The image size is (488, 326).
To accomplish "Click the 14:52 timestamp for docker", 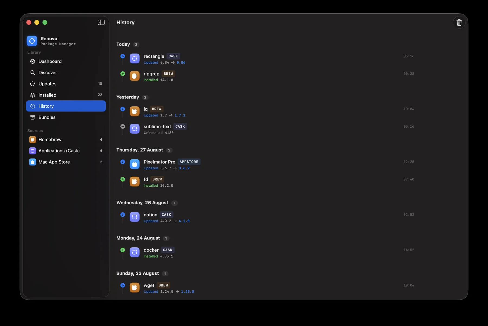I will click(409, 250).
